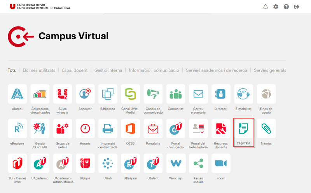Screen dimensions: 311x193
Task: Open Eines de gestió icon
Action: pyautogui.click(x=266, y=94)
